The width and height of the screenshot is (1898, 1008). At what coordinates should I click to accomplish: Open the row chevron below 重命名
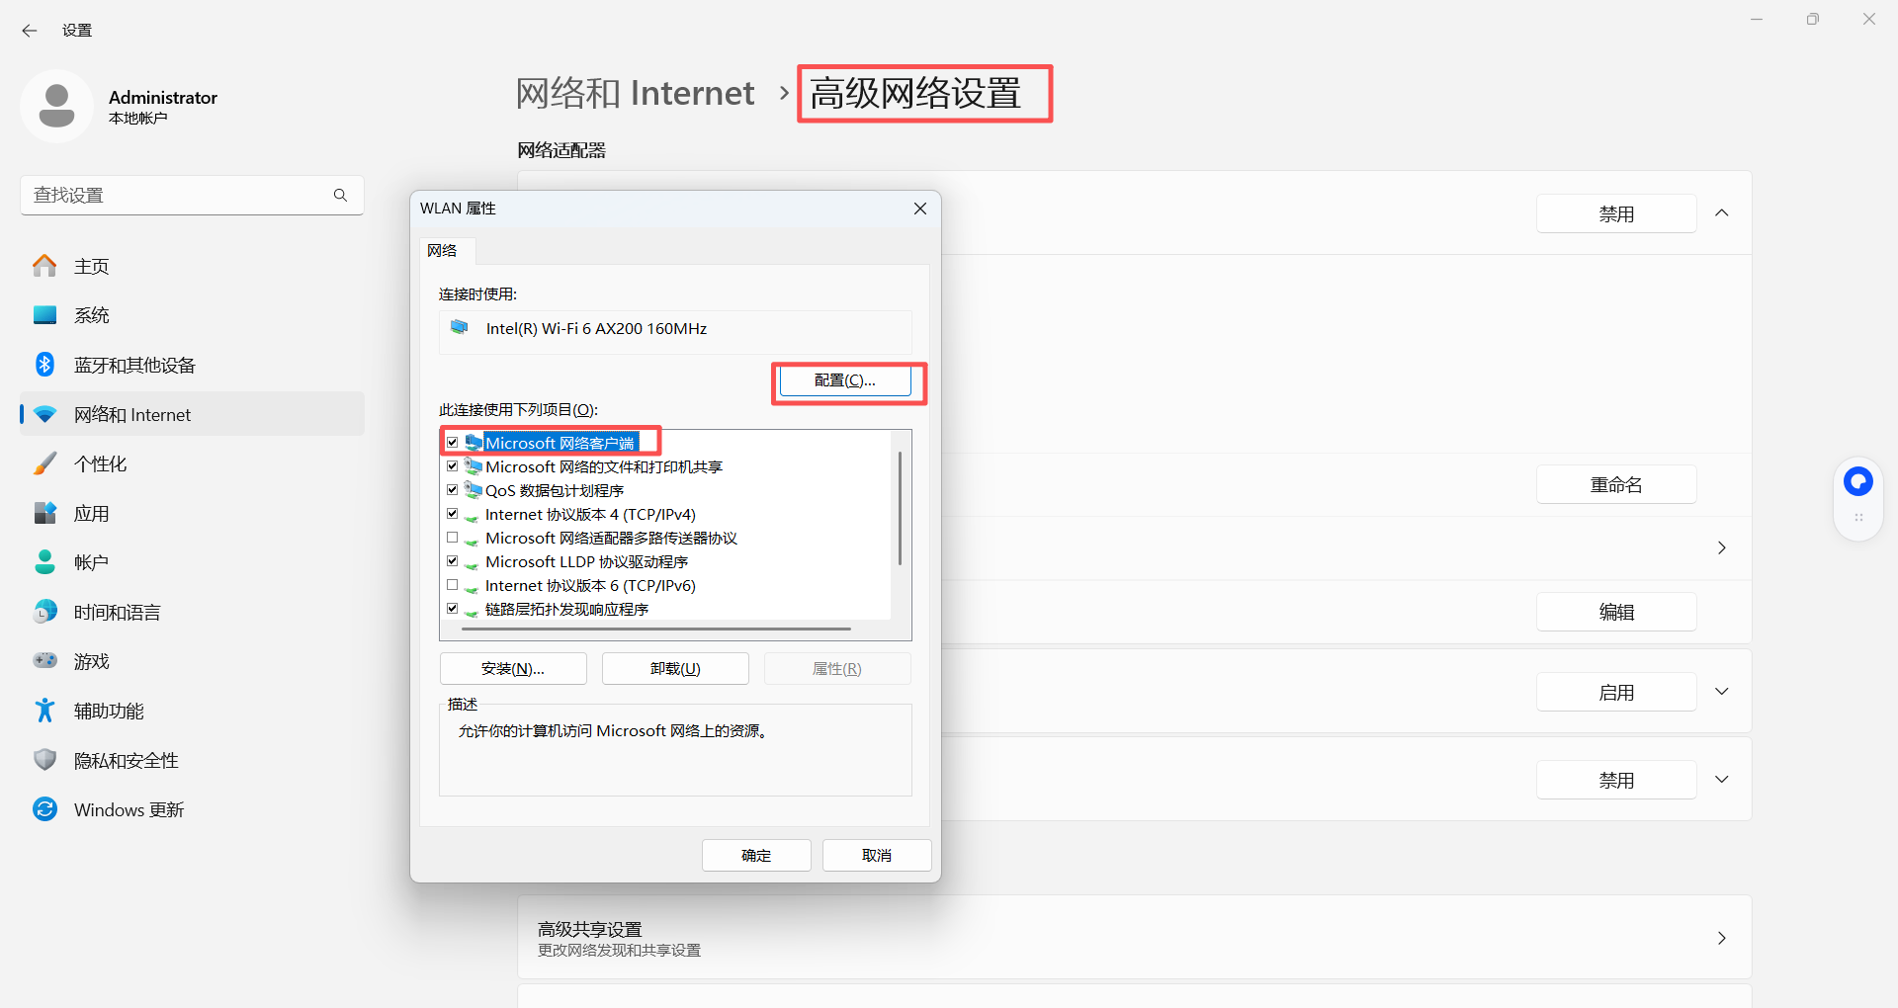tap(1722, 547)
